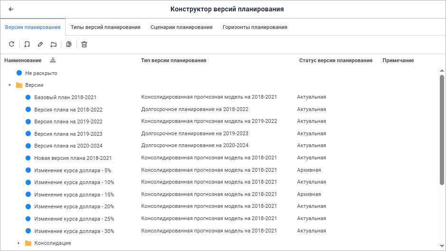Open the Типы версий планирования tab

tap(105, 27)
